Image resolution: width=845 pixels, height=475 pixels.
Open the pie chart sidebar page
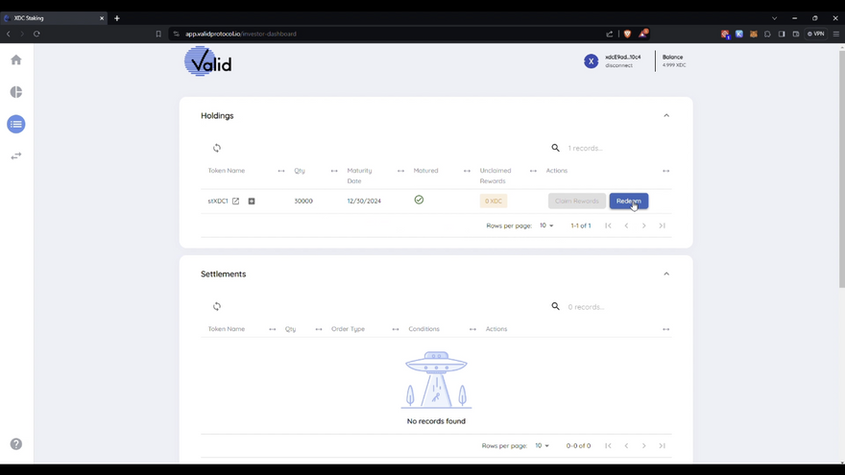coord(16,92)
